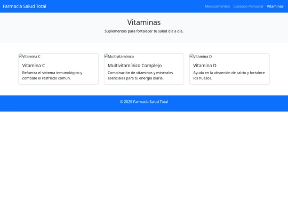The height and width of the screenshot is (216, 288).
Task: Select the Vitamina D card title
Action: 205,66
